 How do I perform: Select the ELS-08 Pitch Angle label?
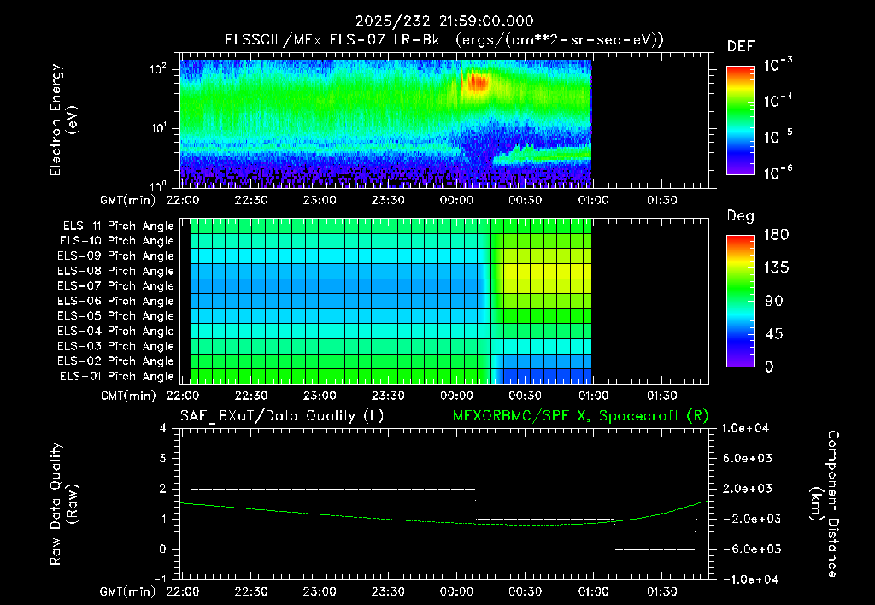click(115, 271)
